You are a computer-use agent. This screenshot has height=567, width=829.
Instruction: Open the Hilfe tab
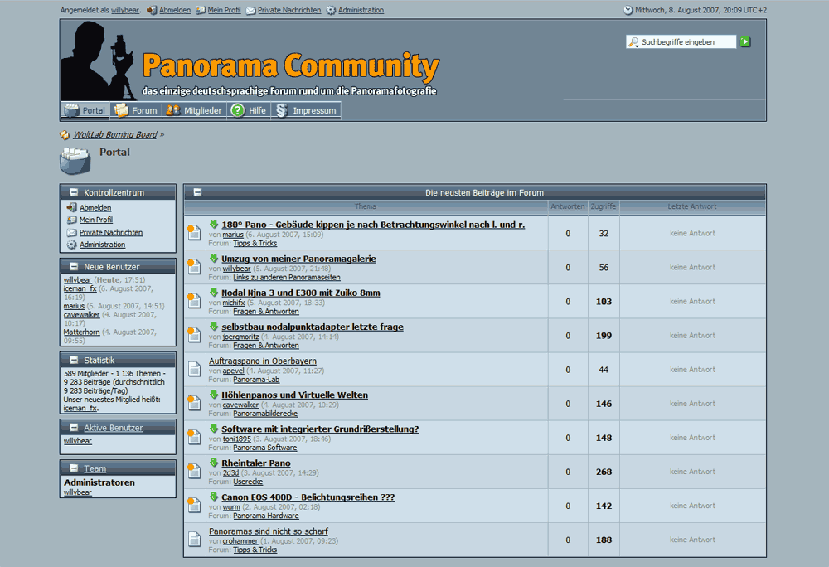pos(249,110)
